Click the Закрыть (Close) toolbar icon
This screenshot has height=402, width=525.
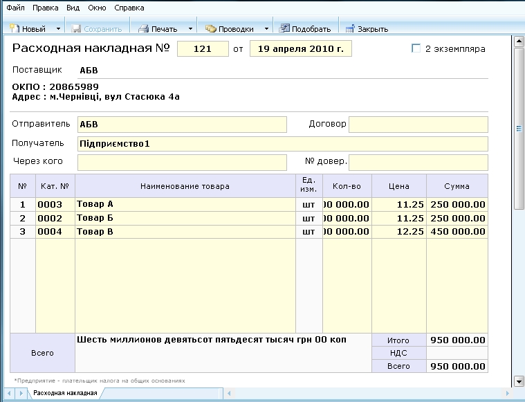point(350,29)
